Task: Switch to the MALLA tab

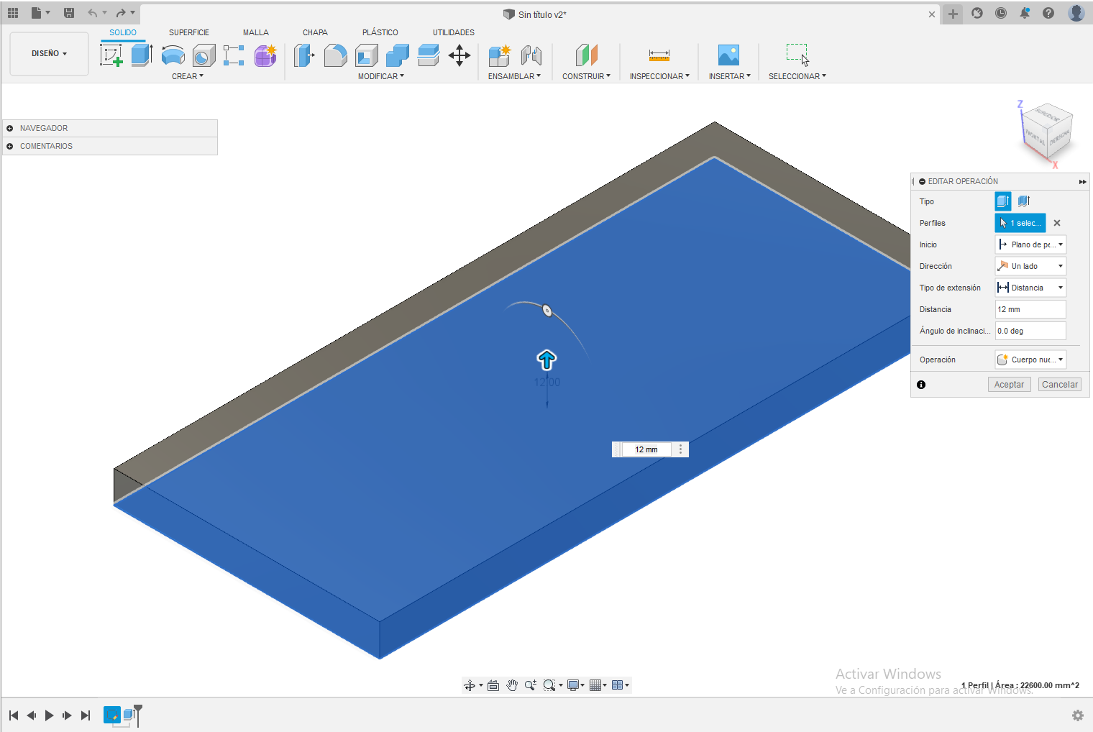Action: (x=256, y=32)
